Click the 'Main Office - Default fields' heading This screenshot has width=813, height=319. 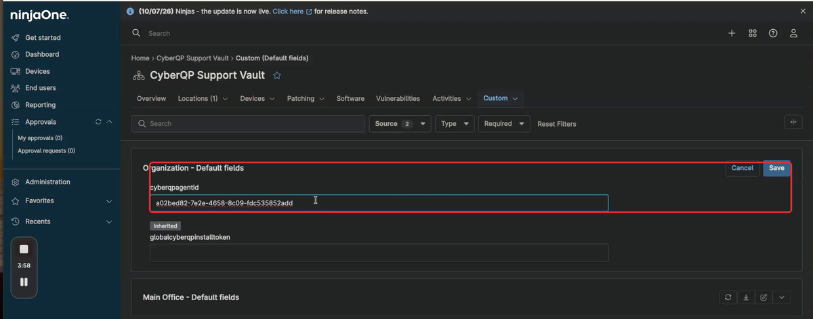[x=191, y=297]
